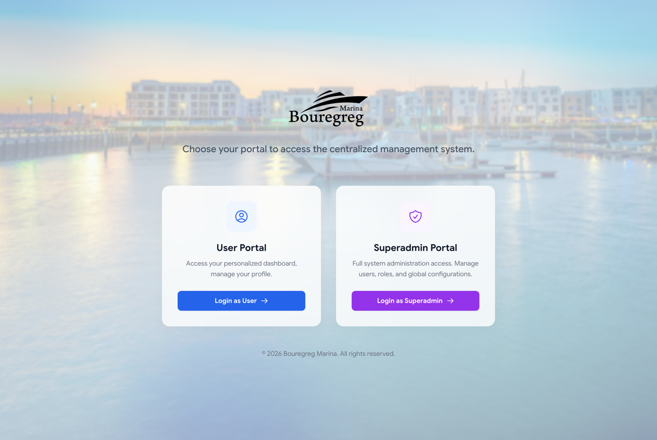Click the arrow inside Login as Superadmin button
The width and height of the screenshot is (657, 440).
[x=450, y=301]
